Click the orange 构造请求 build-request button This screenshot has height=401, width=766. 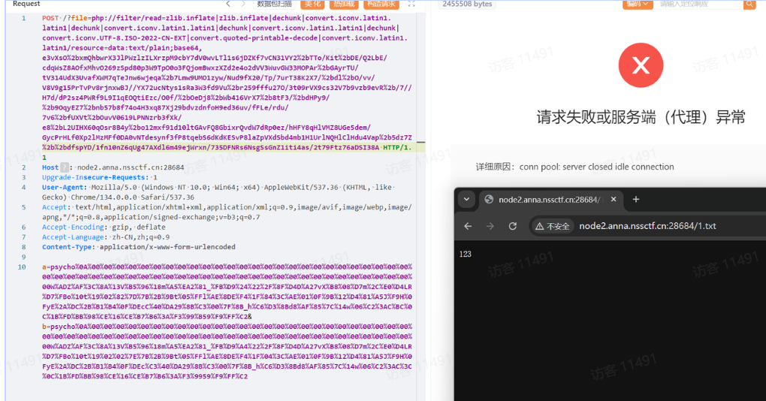(x=381, y=4)
